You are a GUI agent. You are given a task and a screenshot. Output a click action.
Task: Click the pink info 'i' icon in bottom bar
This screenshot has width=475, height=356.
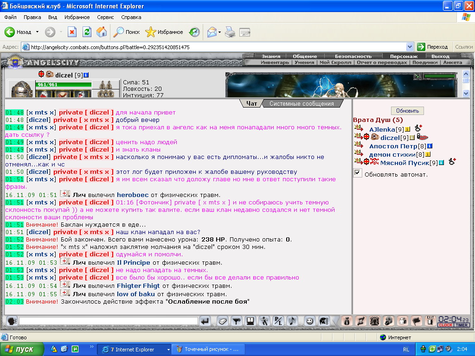(x=347, y=321)
